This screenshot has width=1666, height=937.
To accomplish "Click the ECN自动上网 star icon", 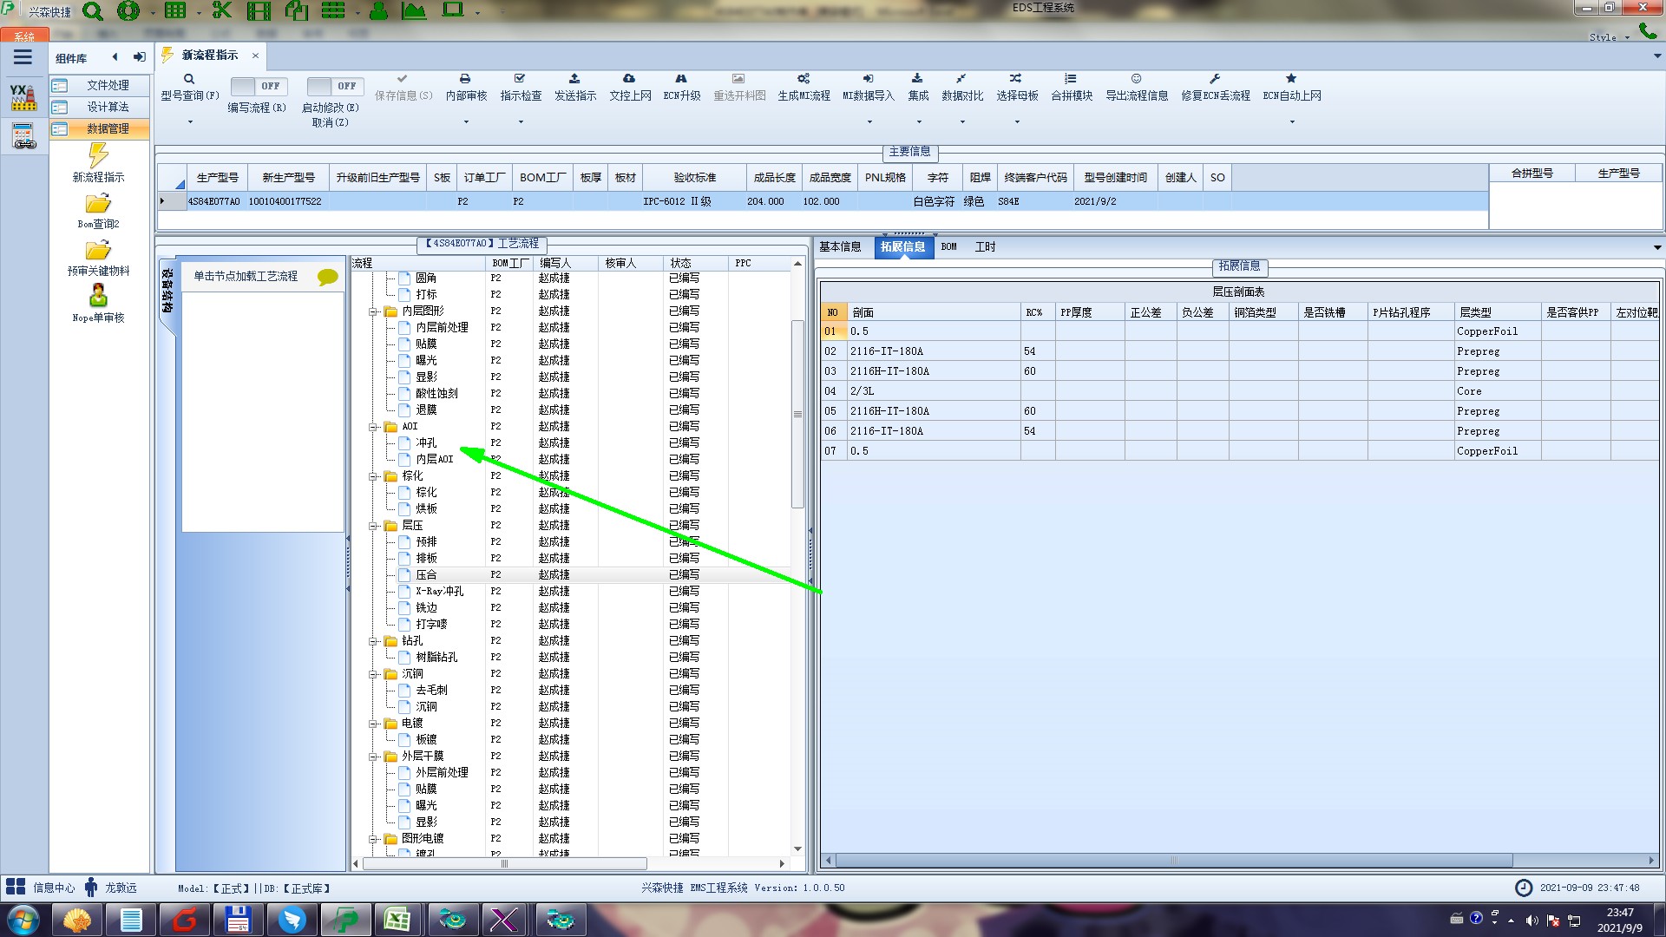I will 1291,79.
